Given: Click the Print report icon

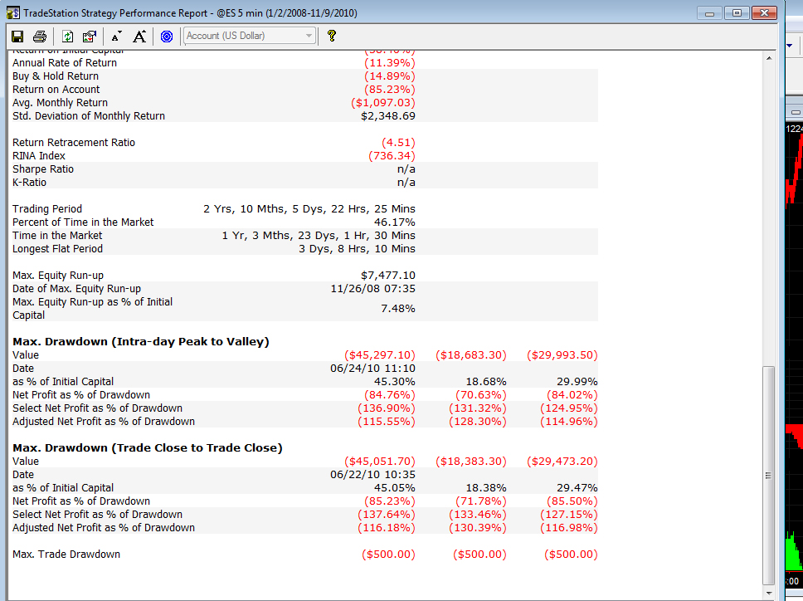Looking at the screenshot, I should click(40, 37).
